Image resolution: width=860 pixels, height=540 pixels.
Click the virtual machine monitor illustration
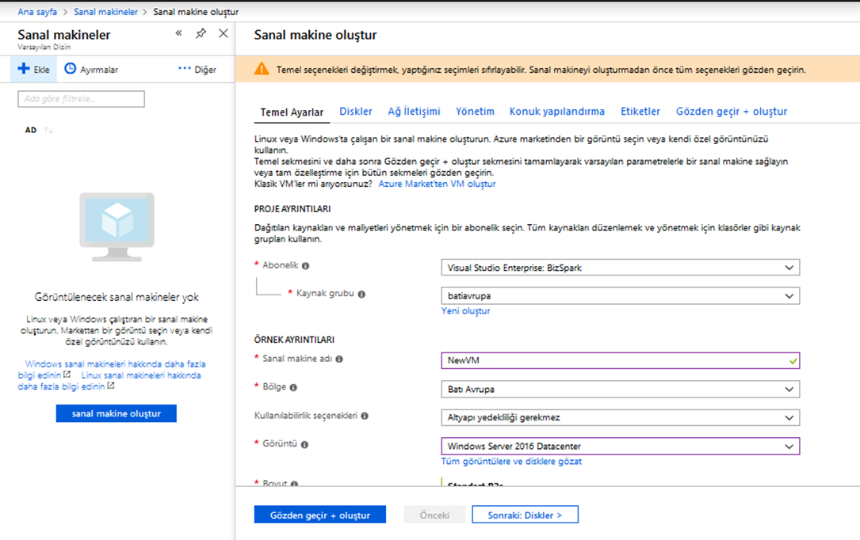[x=117, y=226]
